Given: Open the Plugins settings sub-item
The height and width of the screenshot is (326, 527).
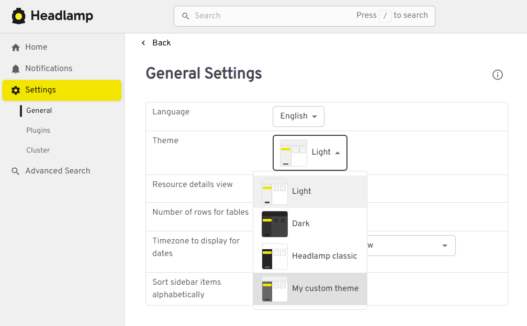Looking at the screenshot, I should [x=38, y=131].
